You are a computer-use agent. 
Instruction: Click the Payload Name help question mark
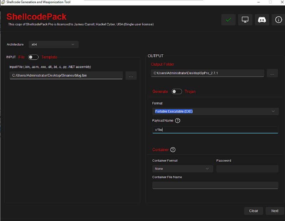(x=178, y=121)
